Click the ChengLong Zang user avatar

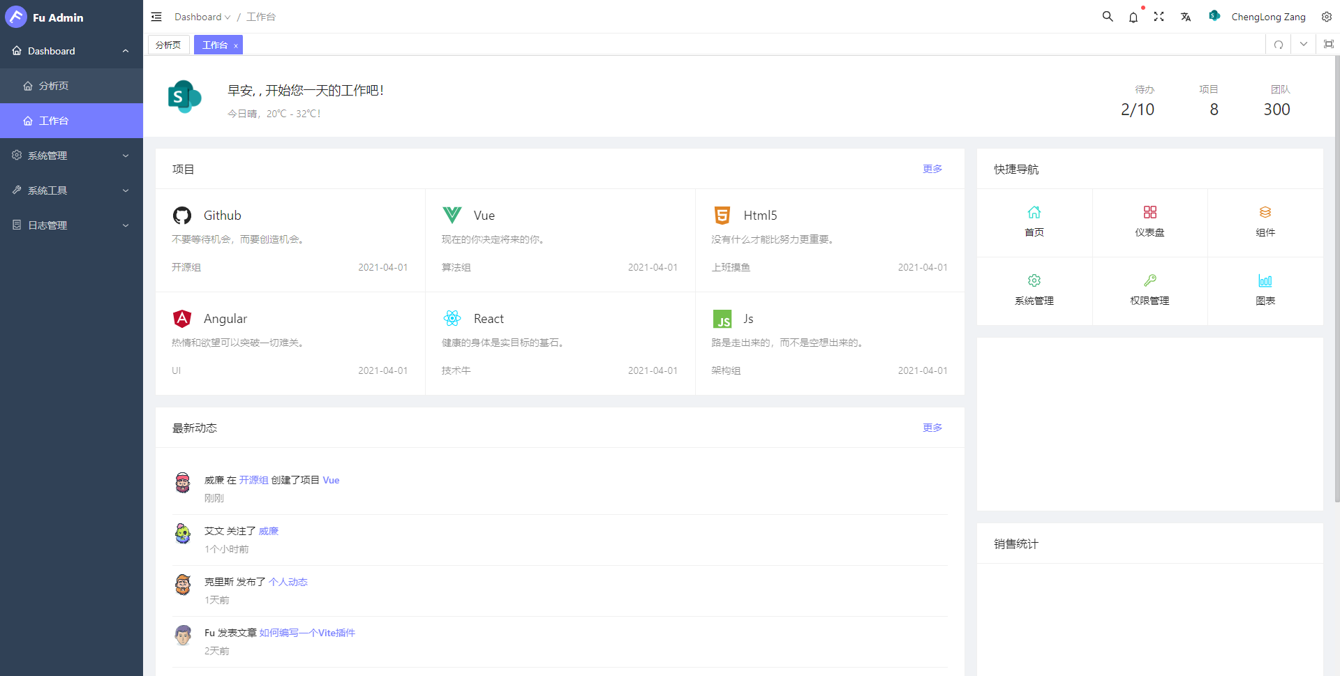point(1215,16)
